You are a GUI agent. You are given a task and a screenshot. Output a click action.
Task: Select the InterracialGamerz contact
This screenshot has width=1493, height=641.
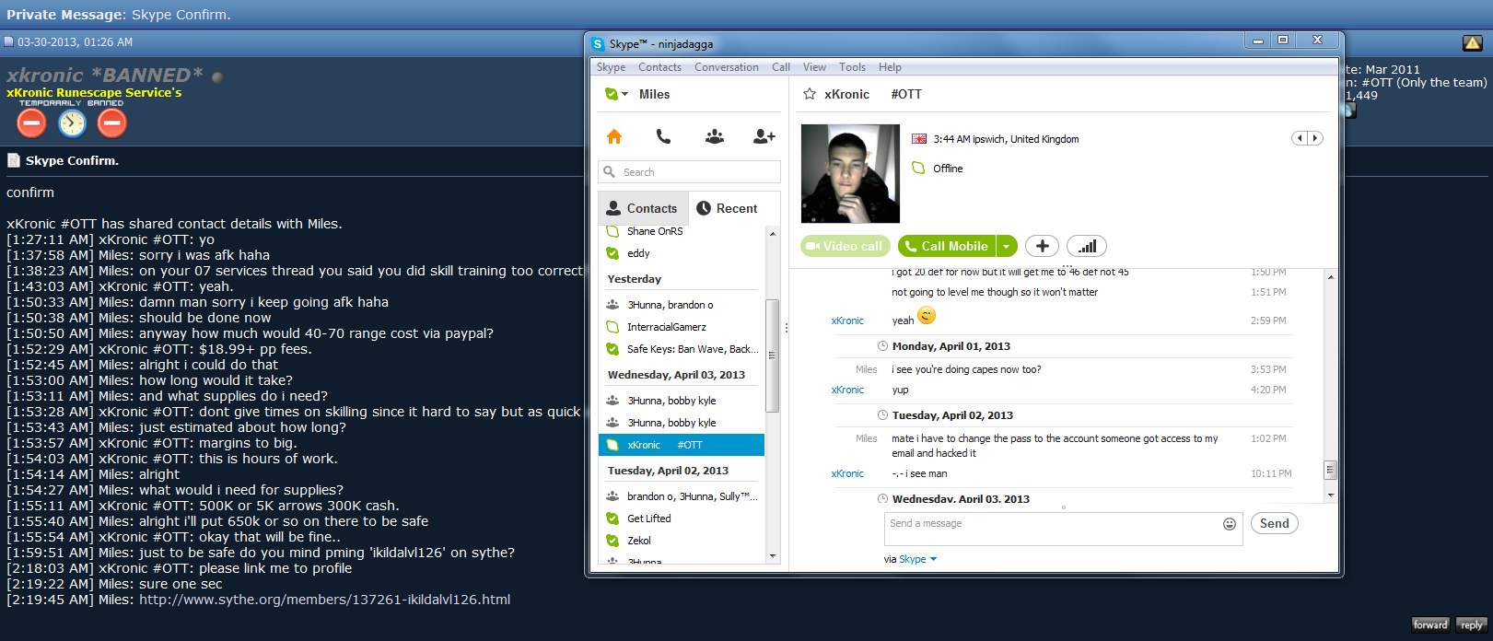click(682, 327)
